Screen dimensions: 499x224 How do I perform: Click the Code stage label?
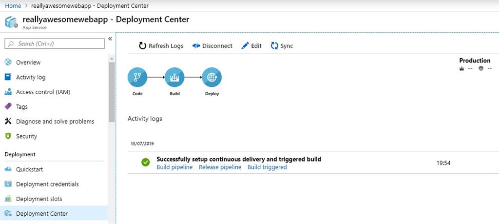[137, 94]
